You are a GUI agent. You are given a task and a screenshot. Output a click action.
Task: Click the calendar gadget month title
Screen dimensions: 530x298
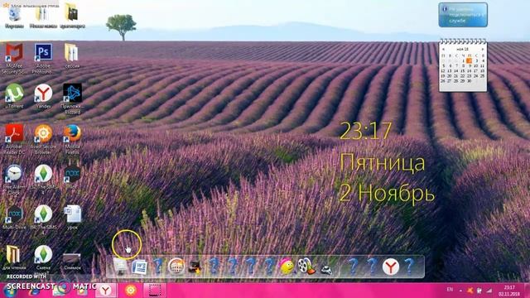tap(462, 50)
